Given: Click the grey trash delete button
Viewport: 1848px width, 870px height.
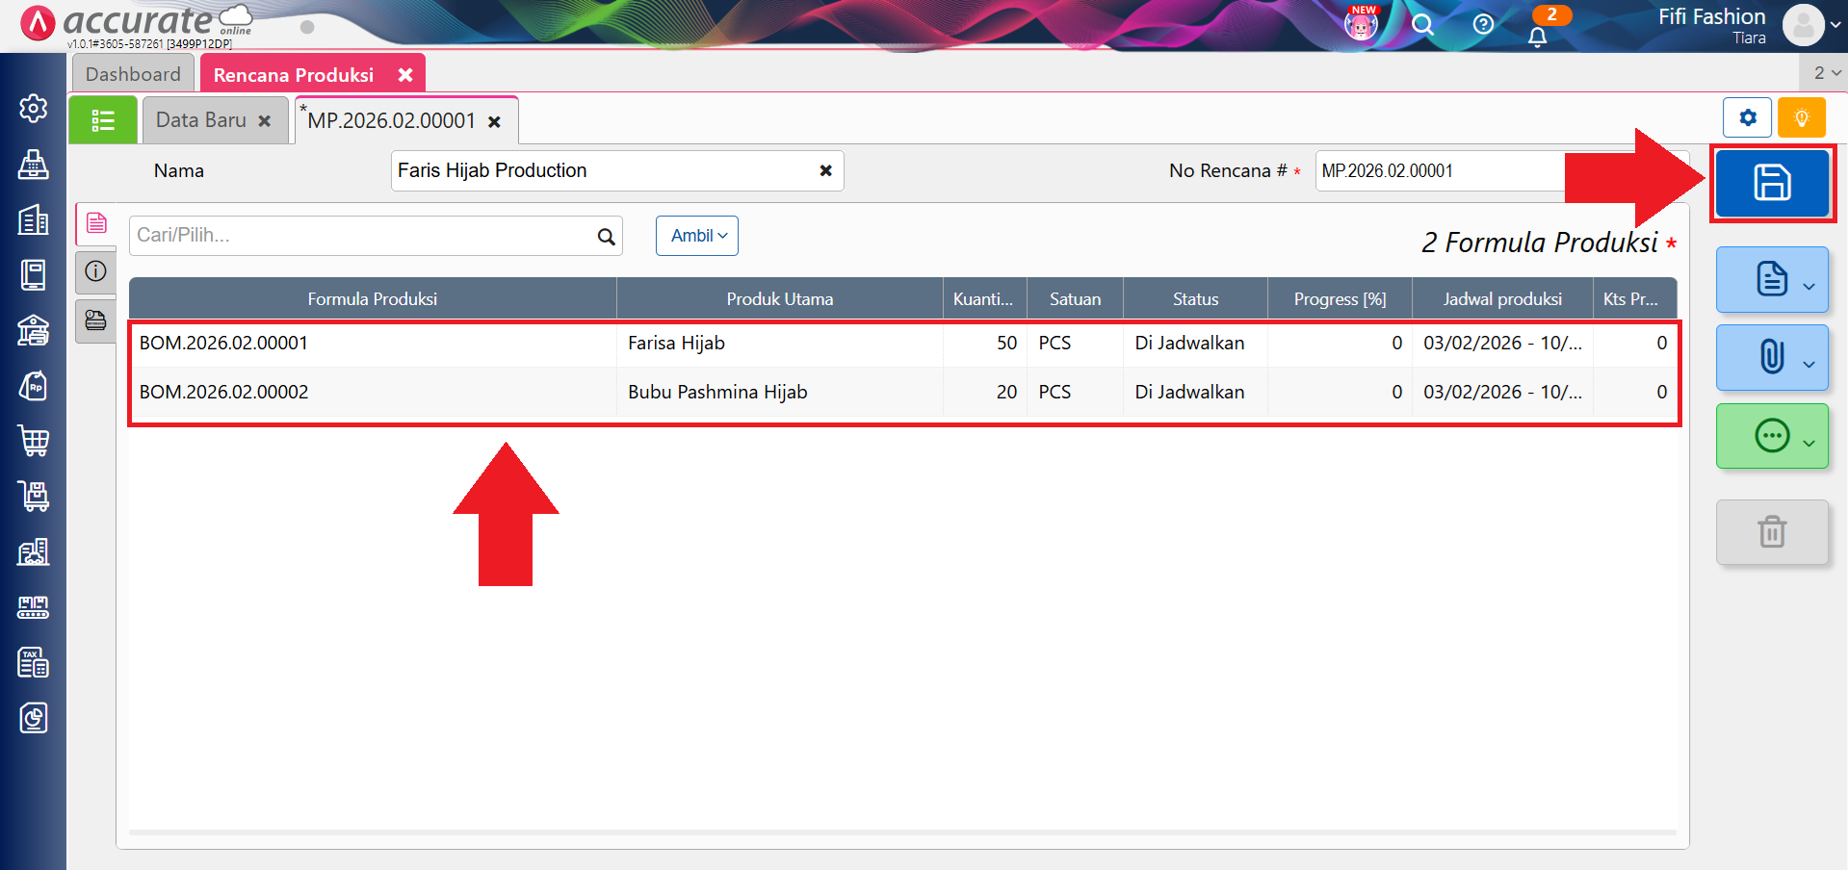Looking at the screenshot, I should (x=1771, y=532).
